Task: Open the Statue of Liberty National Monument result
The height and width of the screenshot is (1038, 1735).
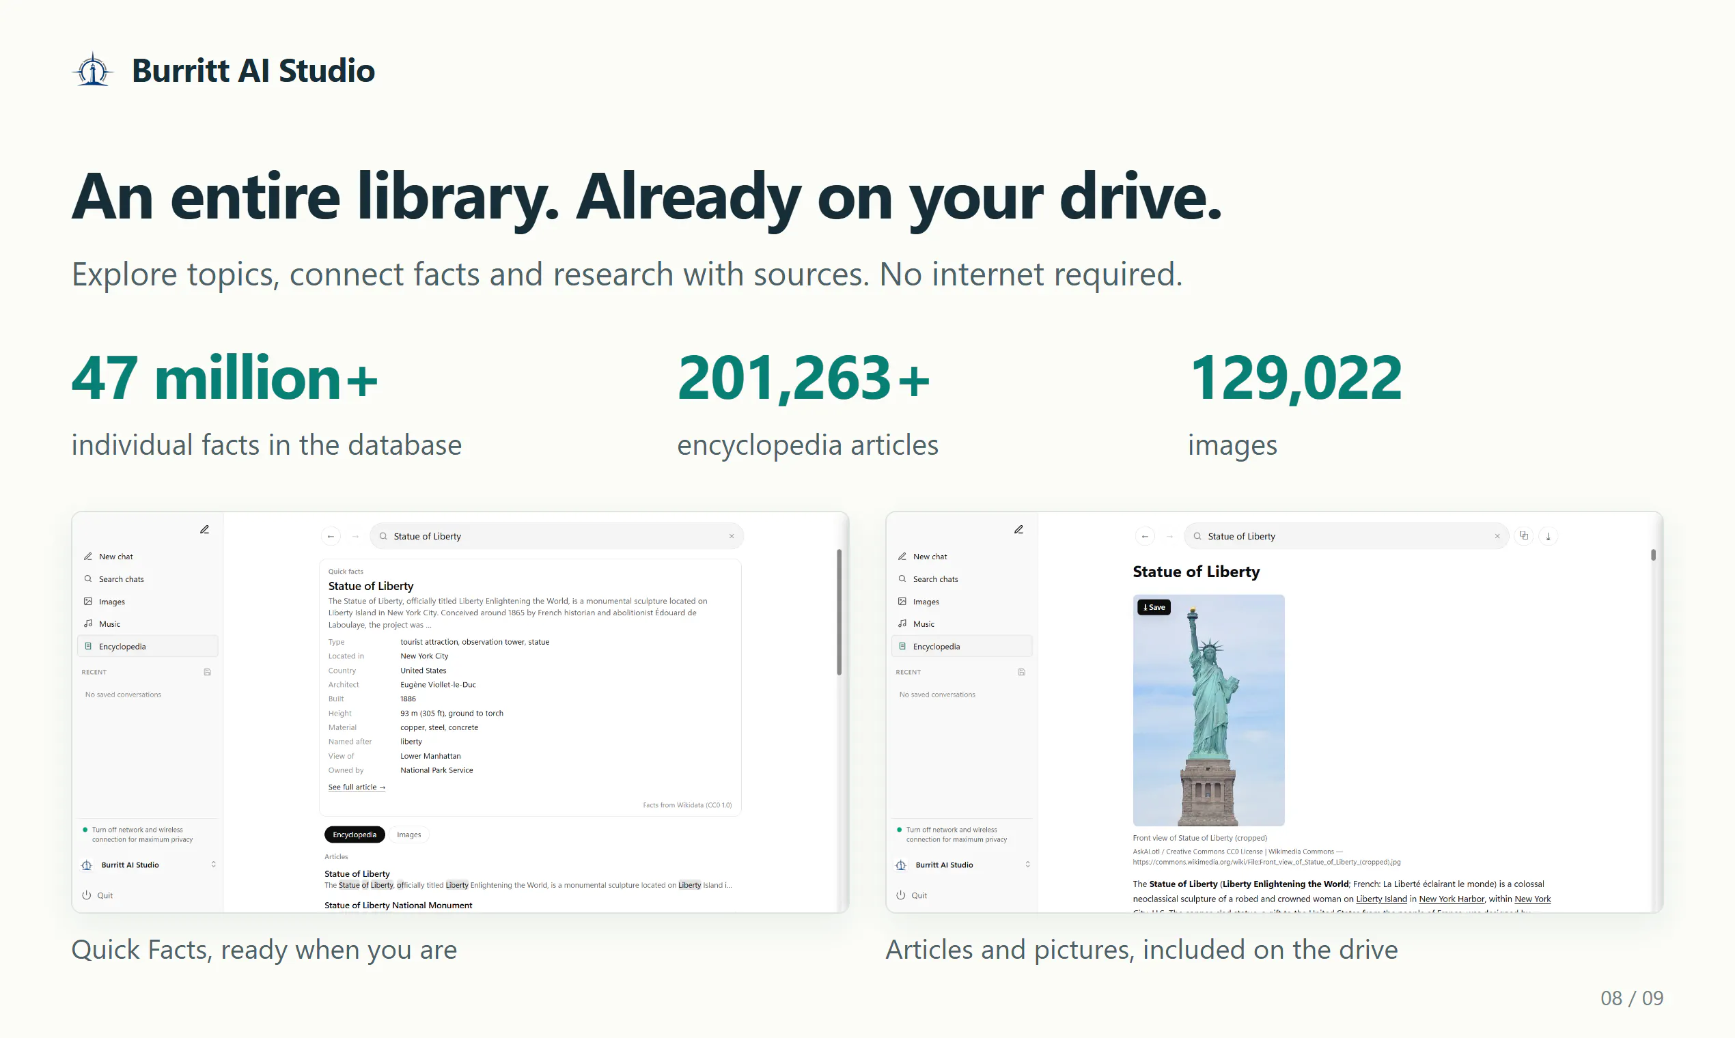Action: [x=398, y=906]
